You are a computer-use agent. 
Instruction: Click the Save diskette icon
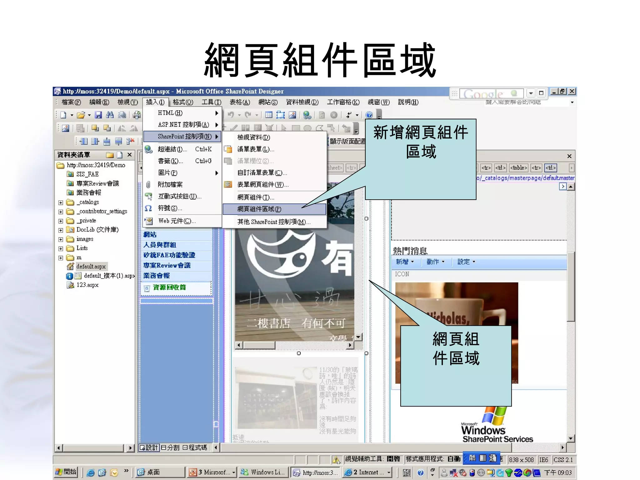[x=98, y=115]
